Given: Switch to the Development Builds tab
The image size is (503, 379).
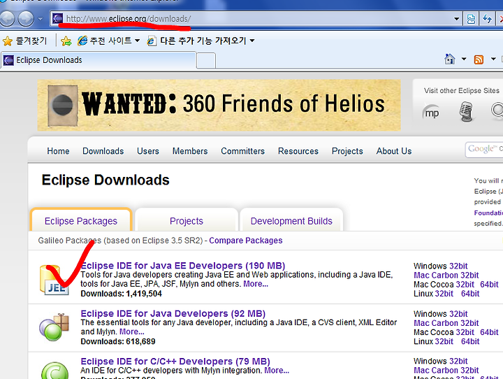Looking at the screenshot, I should (x=291, y=221).
